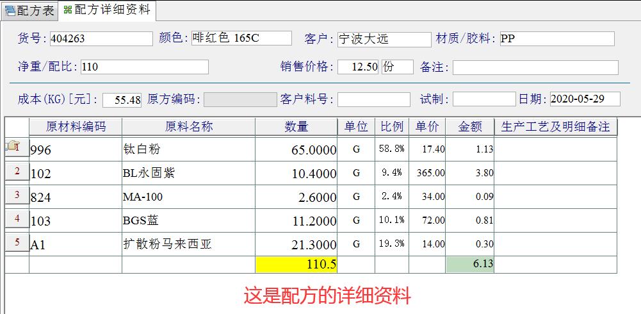
Task: Select row header button 2
Action: (x=17, y=171)
